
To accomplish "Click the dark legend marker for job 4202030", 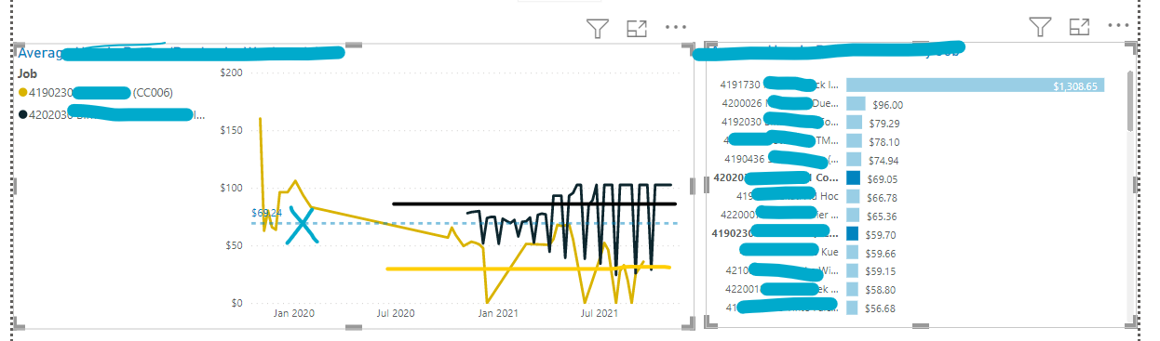I will (23, 114).
